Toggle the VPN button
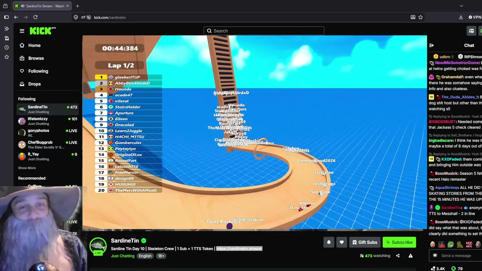Viewport: 482px width, 271px height. tap(475, 17)
